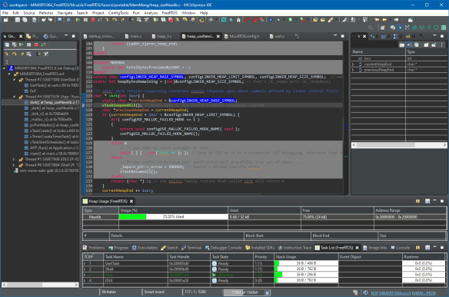The width and height of the screenshot is (449, 297).
Task: Click the green run button in main toolbar
Action: 291,20
